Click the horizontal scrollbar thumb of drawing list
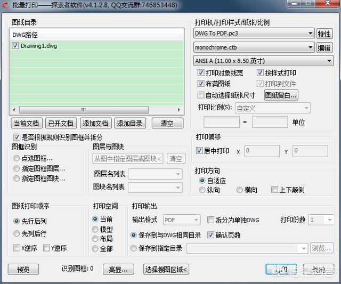Viewport: 341px width, 284px height. coord(84,110)
